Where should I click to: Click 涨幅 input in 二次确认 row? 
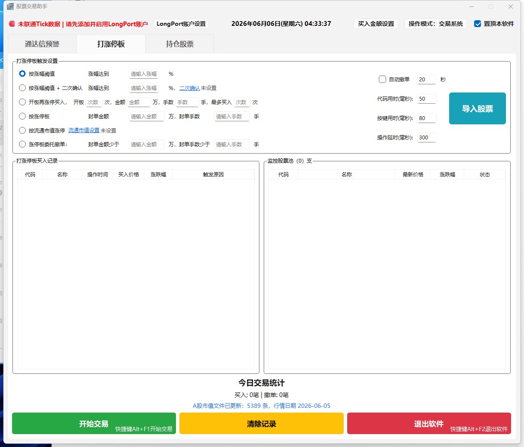pos(144,88)
